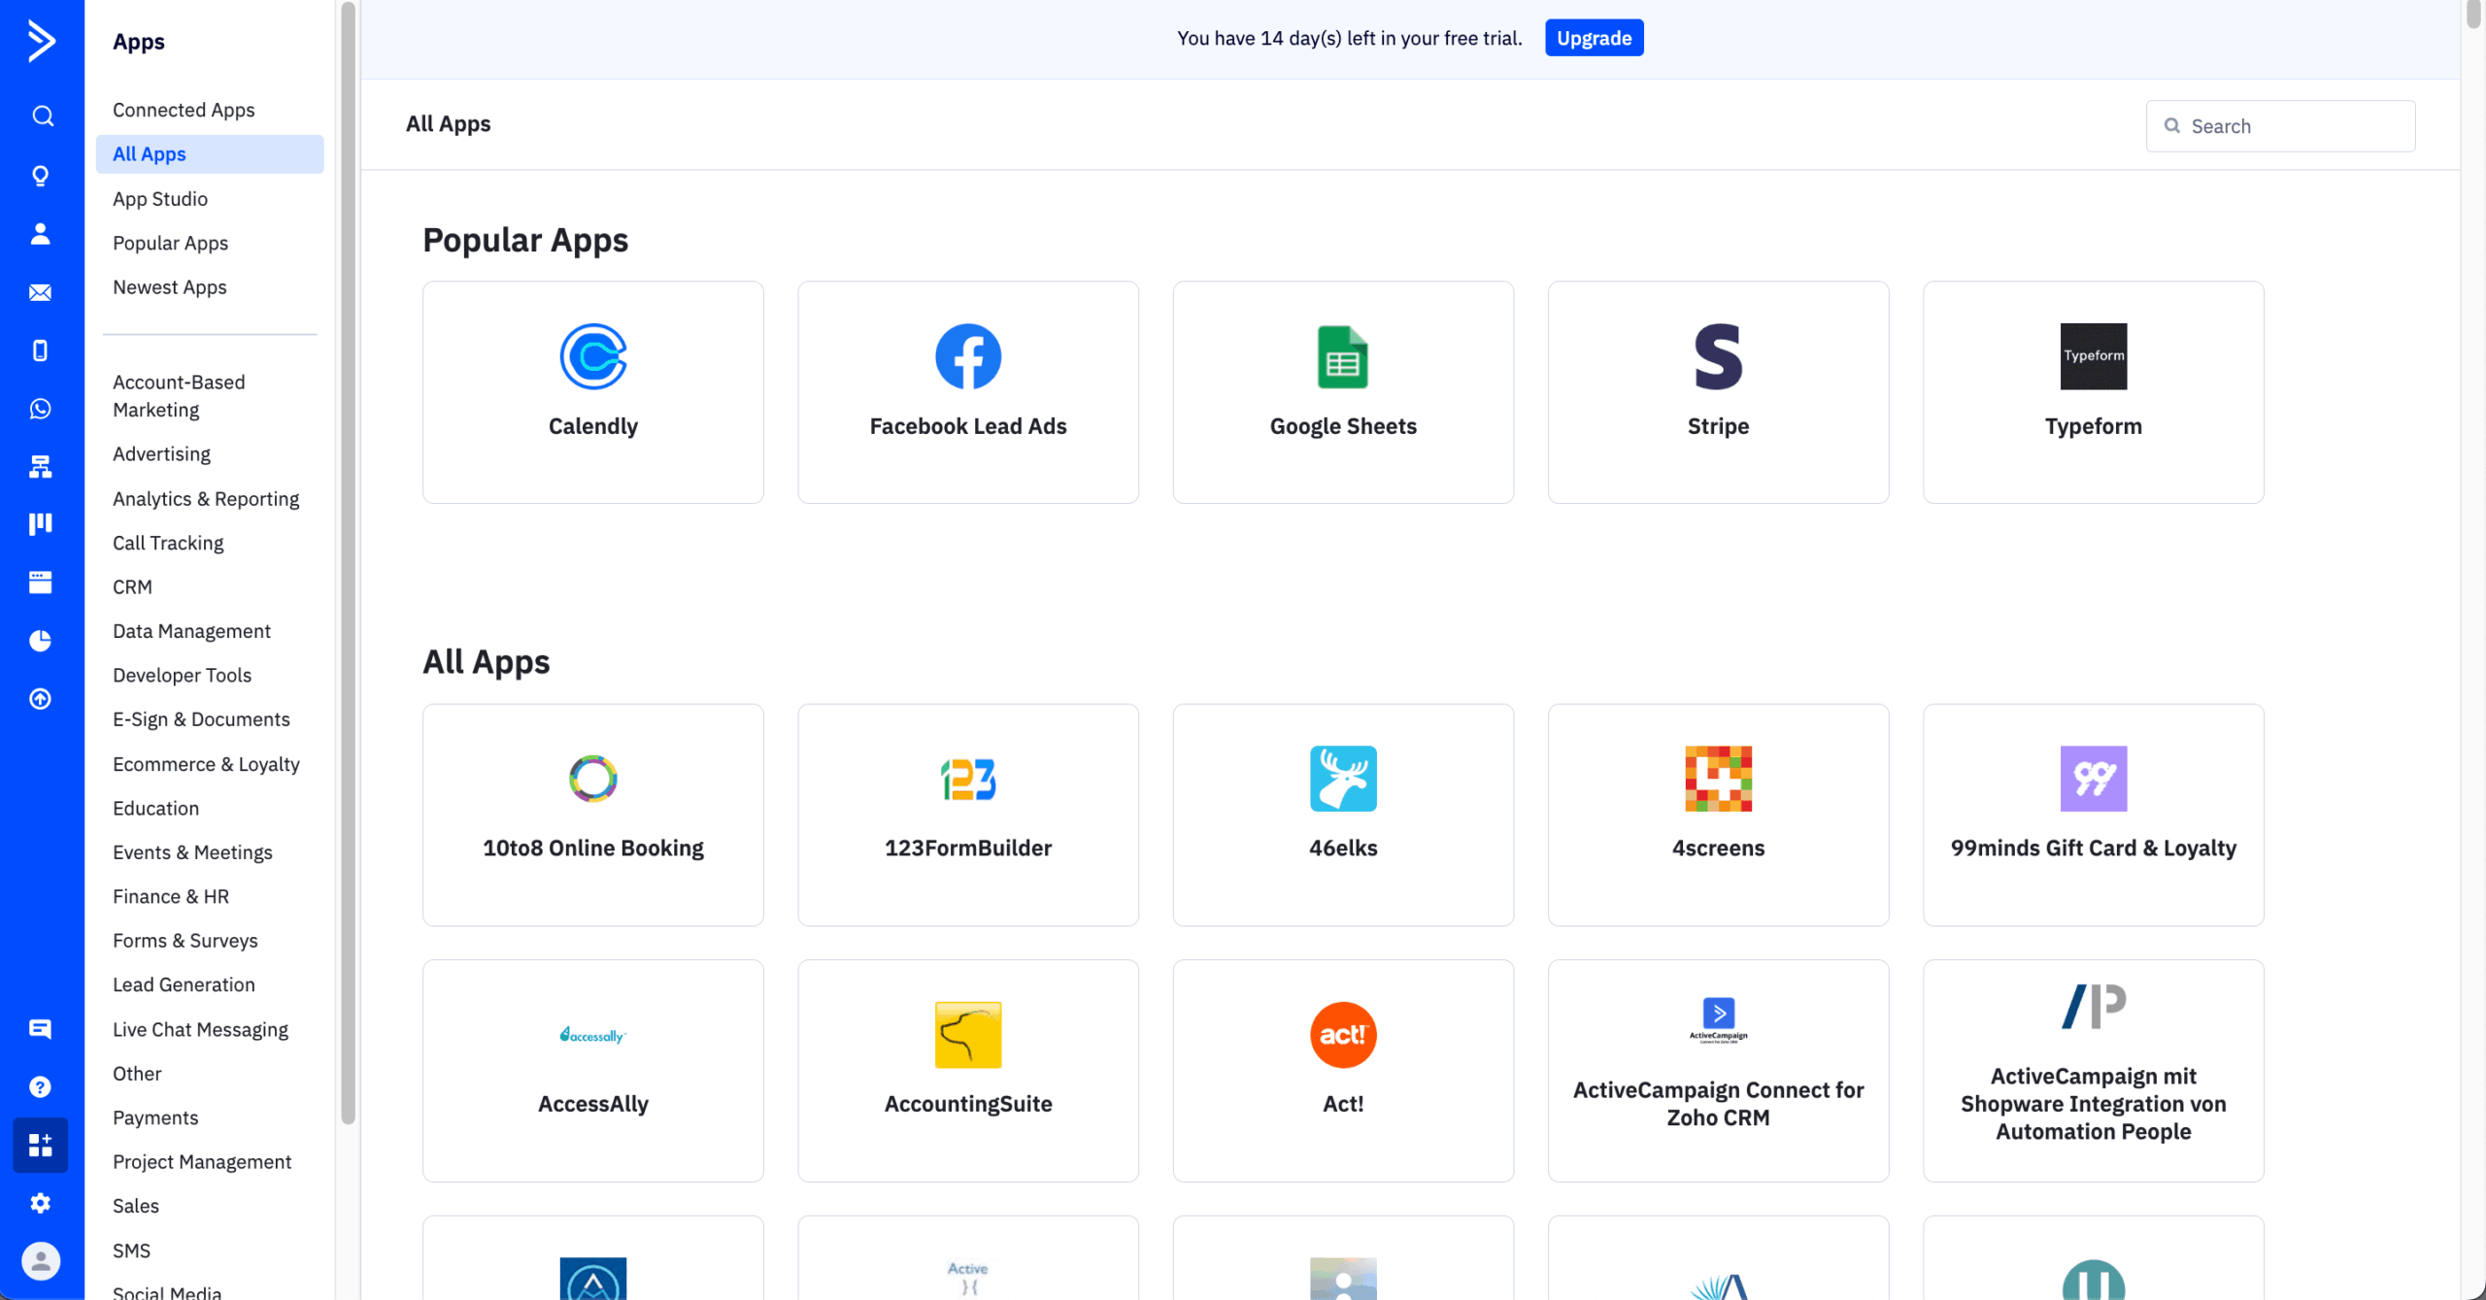Open the Act! app card
The height and width of the screenshot is (1300, 2486).
pos(1343,1071)
